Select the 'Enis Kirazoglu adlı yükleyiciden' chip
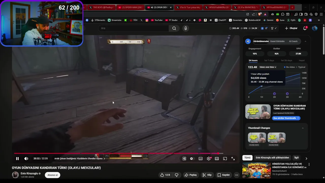The image size is (325, 183). tap(272, 158)
